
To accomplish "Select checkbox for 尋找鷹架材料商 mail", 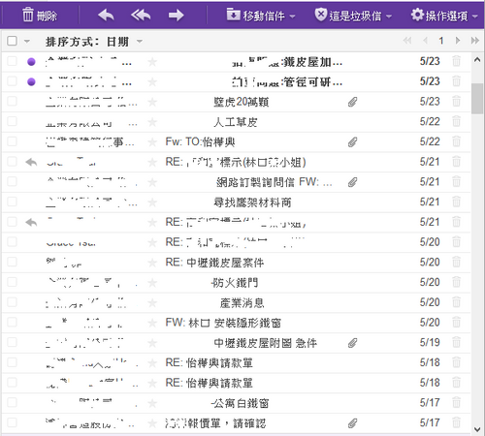I will pyautogui.click(x=12, y=202).
